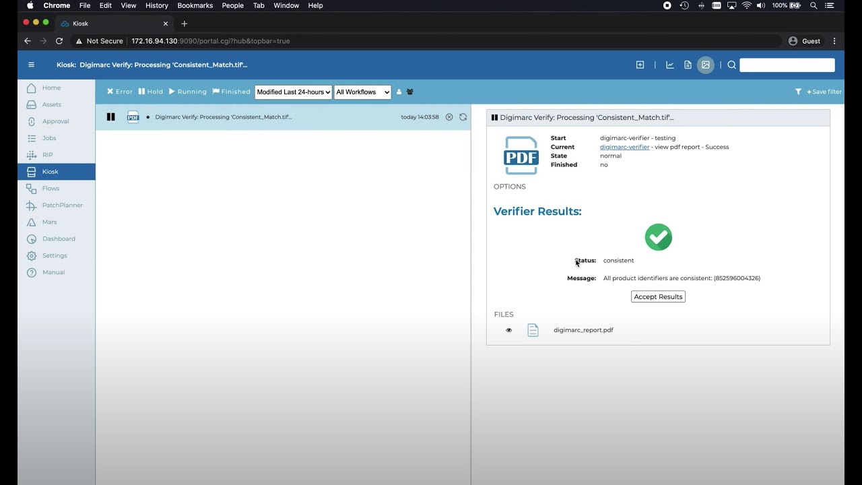The image size is (862, 485).
Task: Click Save filter link
Action: 824,92
